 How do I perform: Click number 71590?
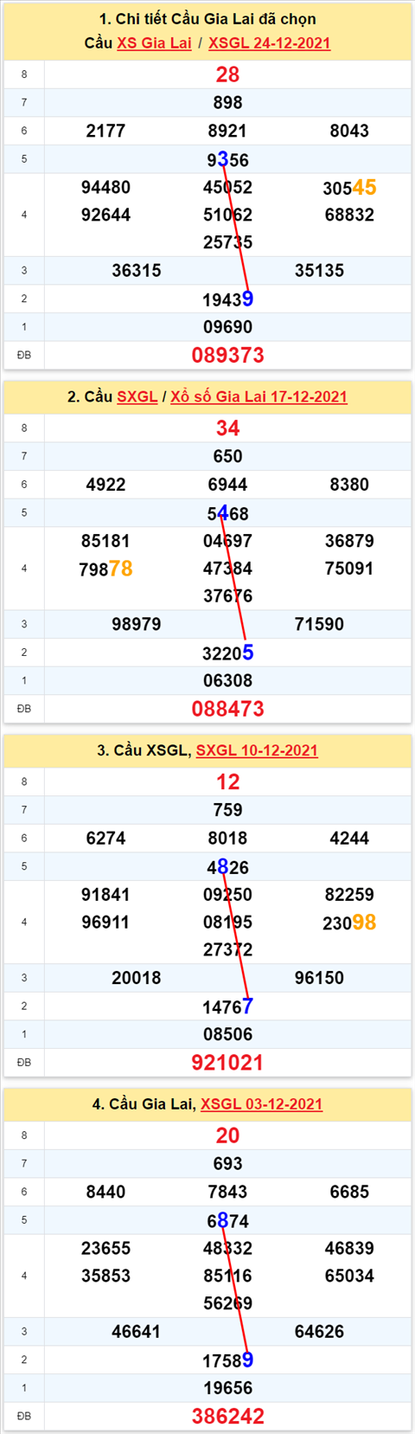pyautogui.click(x=319, y=625)
